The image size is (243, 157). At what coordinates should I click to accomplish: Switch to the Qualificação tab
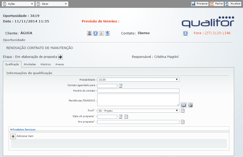(x=12, y=64)
